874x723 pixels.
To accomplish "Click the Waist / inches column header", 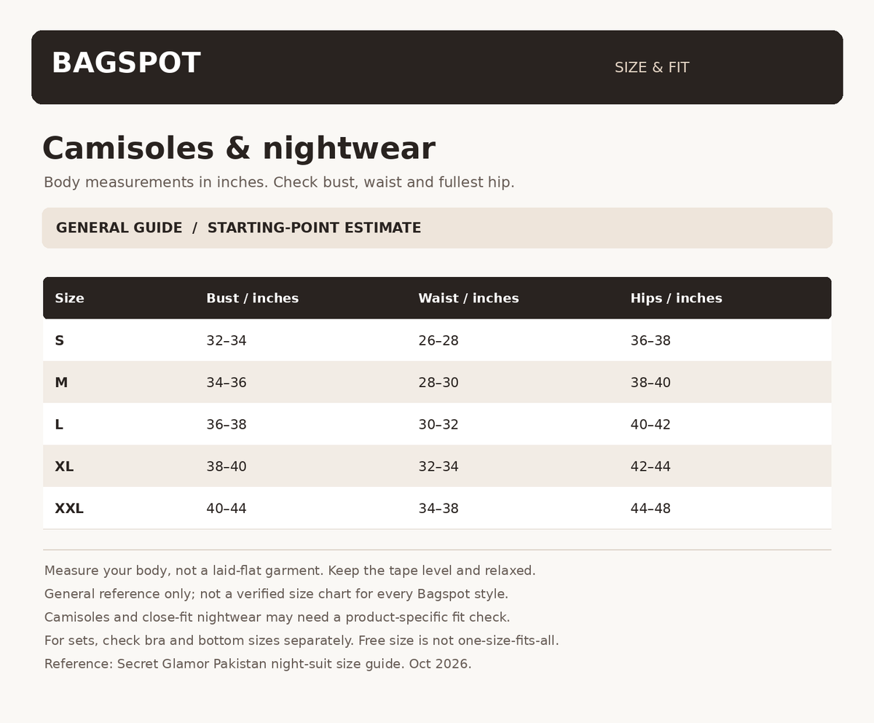I will tap(468, 298).
